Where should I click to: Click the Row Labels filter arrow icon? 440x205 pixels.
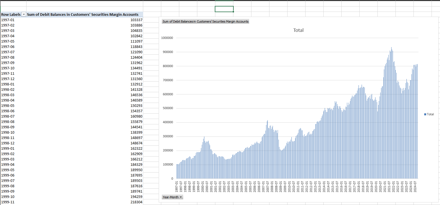pos(24,14)
